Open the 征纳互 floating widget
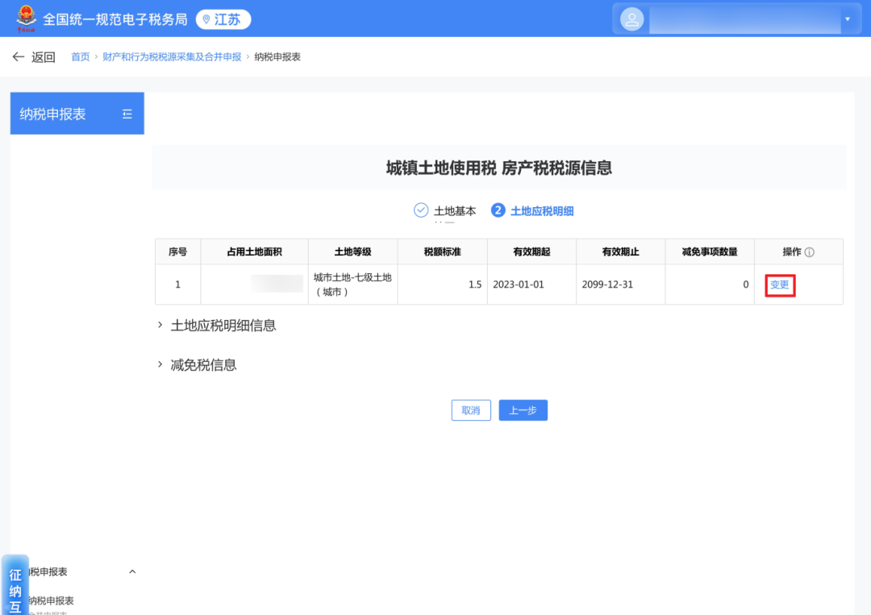 tap(15, 585)
